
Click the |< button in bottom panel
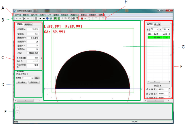point(17,112)
